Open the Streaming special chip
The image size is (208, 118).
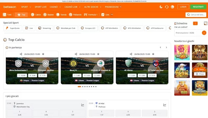(45, 28)
